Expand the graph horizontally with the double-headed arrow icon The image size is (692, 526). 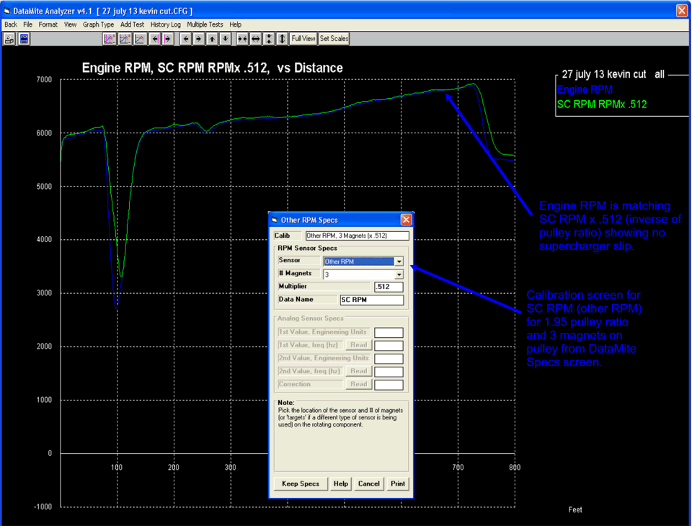click(x=255, y=39)
